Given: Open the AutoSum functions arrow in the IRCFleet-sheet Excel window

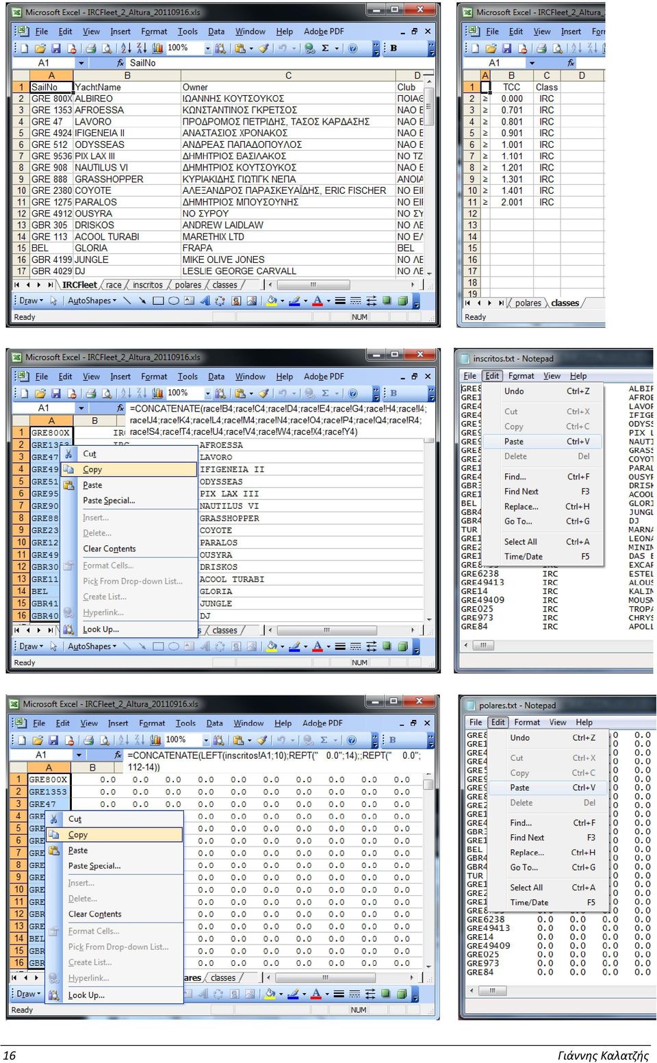Looking at the screenshot, I should click(337, 49).
